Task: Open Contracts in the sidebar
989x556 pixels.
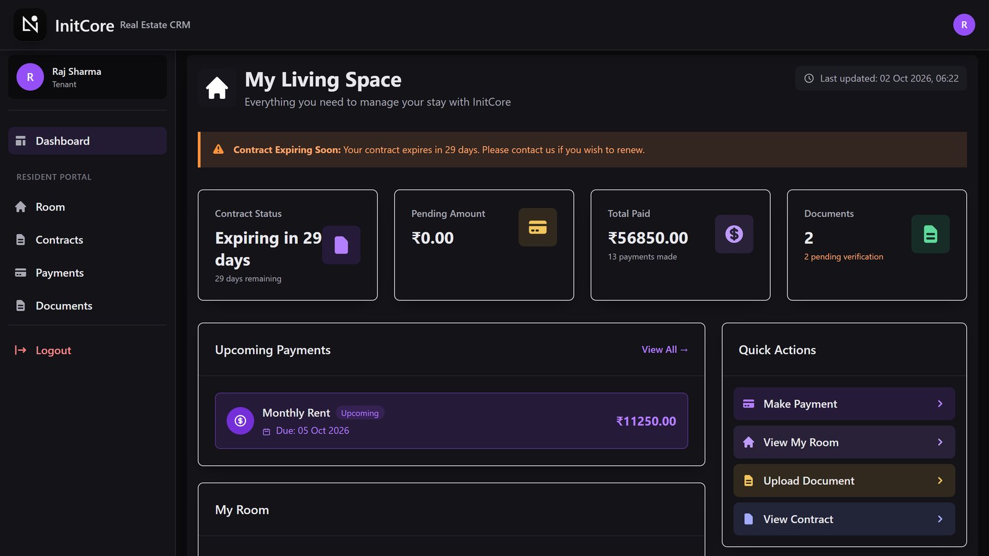Action: click(88, 240)
